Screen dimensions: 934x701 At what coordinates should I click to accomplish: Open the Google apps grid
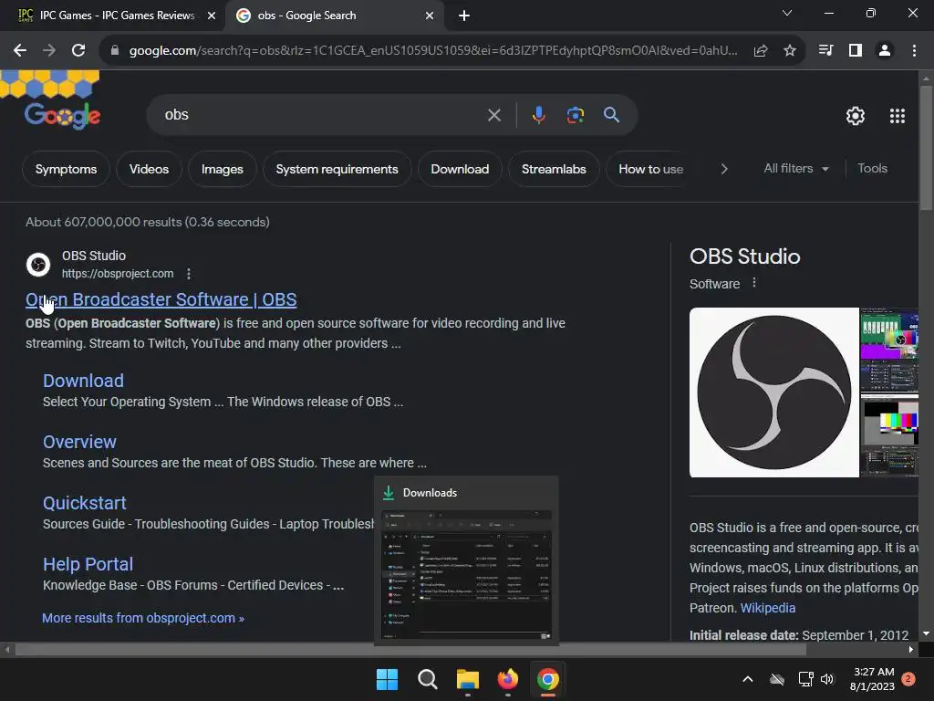click(x=898, y=116)
